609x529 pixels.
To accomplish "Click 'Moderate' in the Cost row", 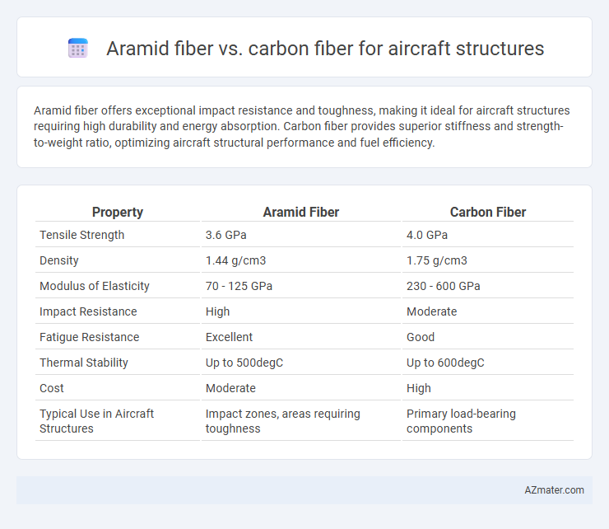I will (230, 388).
